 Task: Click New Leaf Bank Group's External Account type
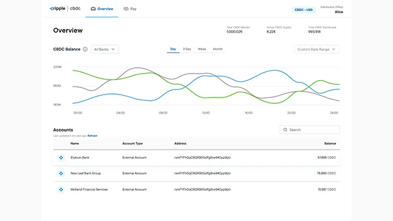coord(134,173)
